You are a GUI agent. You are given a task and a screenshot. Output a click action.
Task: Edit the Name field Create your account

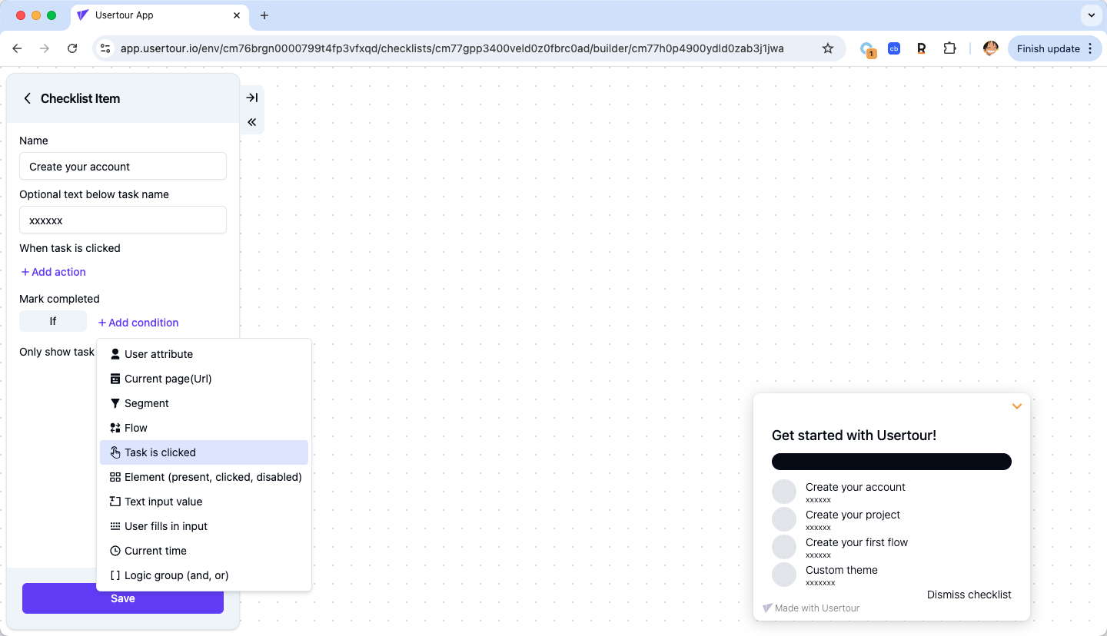(x=123, y=167)
